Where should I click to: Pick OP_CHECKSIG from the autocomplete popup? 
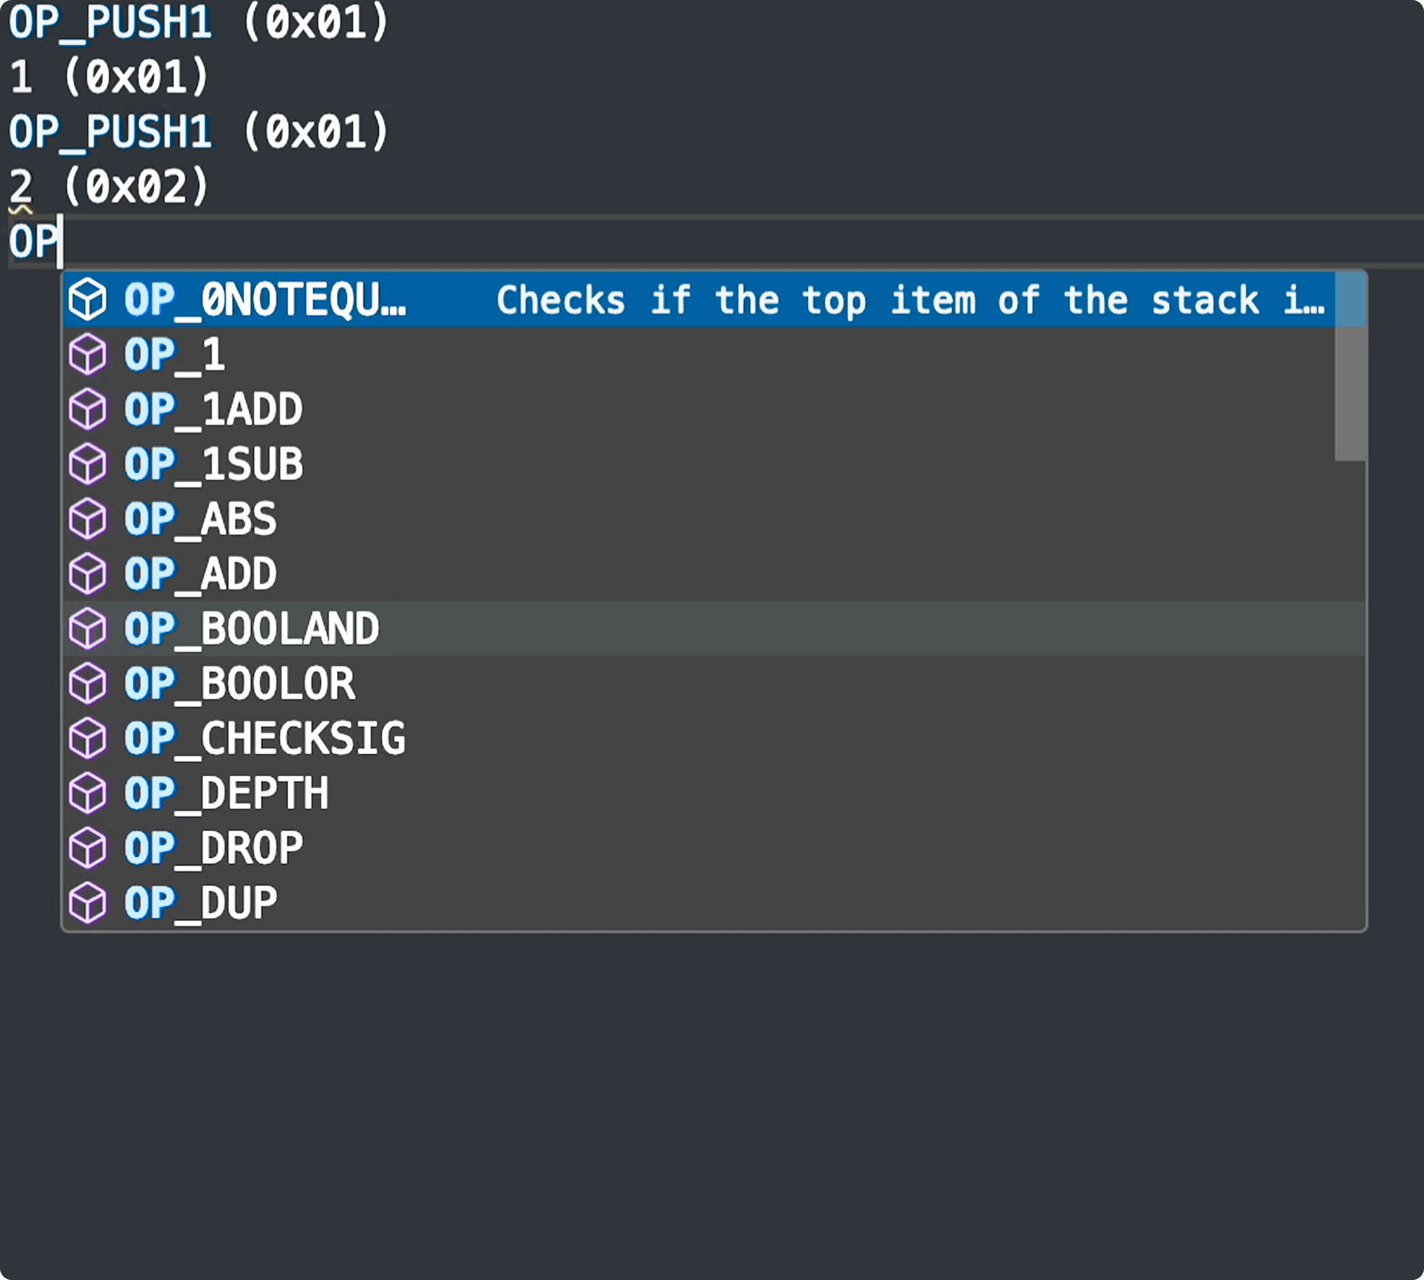[264, 738]
